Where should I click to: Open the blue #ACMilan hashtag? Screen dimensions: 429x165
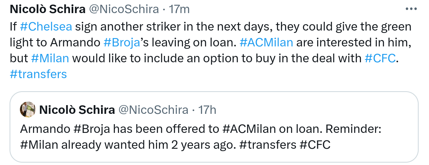coord(267,42)
